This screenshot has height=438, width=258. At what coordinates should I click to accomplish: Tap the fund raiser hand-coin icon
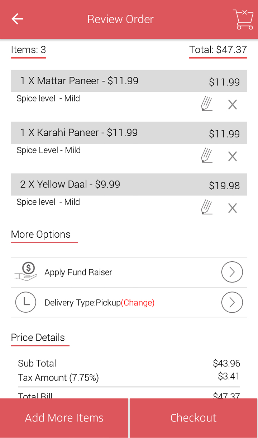[26, 272]
